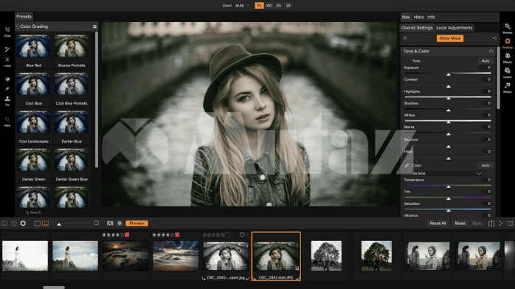515x289 pixels.
Task: Open the Overall Settings tab
Action: (417, 28)
